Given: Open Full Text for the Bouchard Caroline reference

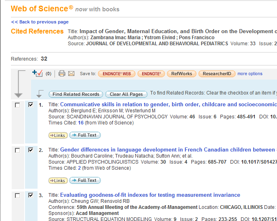Looking at the screenshot, I should tap(85, 180).
